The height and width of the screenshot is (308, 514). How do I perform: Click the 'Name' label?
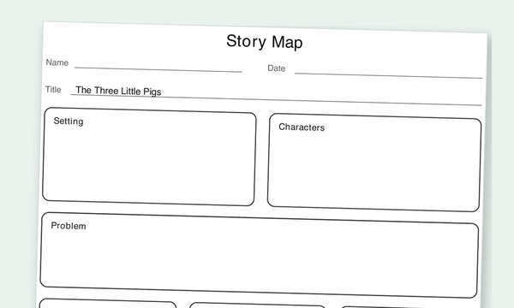pyautogui.click(x=57, y=62)
